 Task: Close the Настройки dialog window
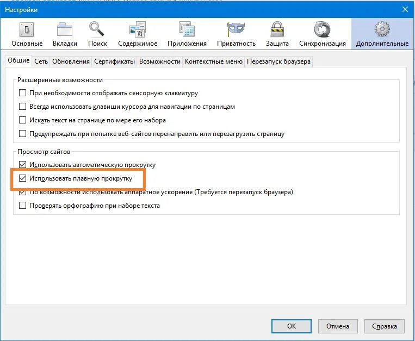pyautogui.click(x=405, y=10)
